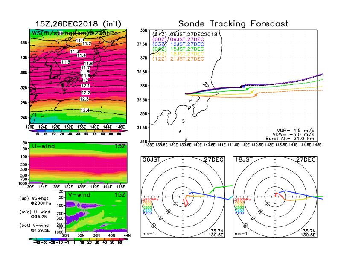Viewport: 338px width, 261px height.
Task: Click "(mid) U-wind @35.7N" panel description
Action: (35, 214)
